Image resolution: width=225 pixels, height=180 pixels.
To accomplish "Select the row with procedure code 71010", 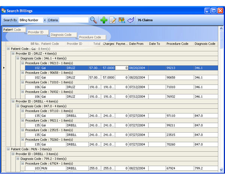I will (x=112, y=87).
